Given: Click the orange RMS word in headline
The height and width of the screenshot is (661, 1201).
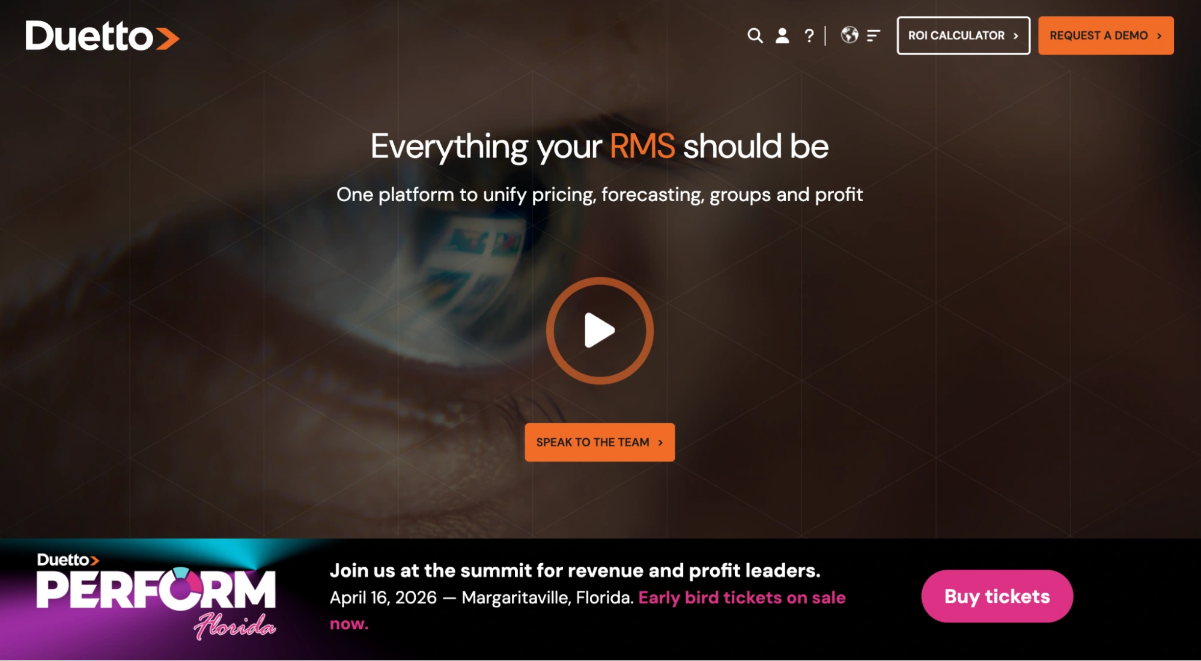Looking at the screenshot, I should click(642, 146).
